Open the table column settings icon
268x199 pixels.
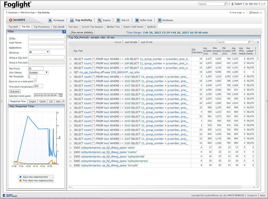pos(258,42)
